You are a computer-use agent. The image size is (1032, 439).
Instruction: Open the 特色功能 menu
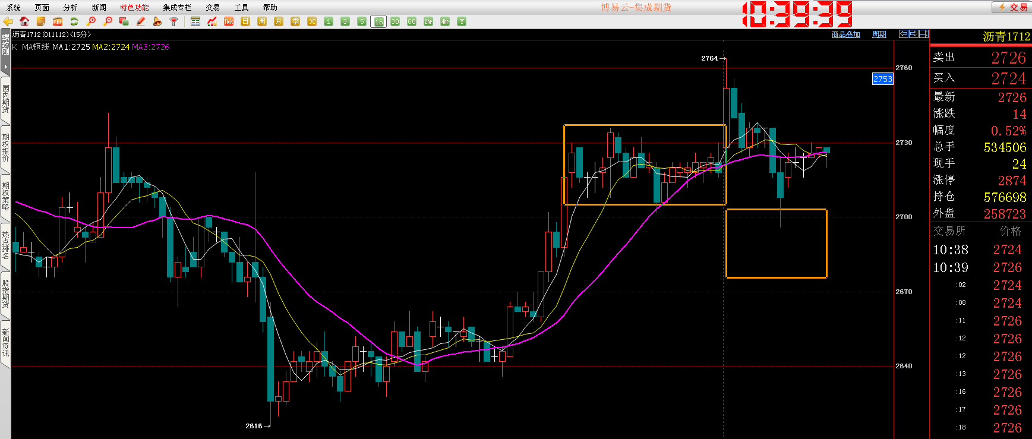point(134,7)
